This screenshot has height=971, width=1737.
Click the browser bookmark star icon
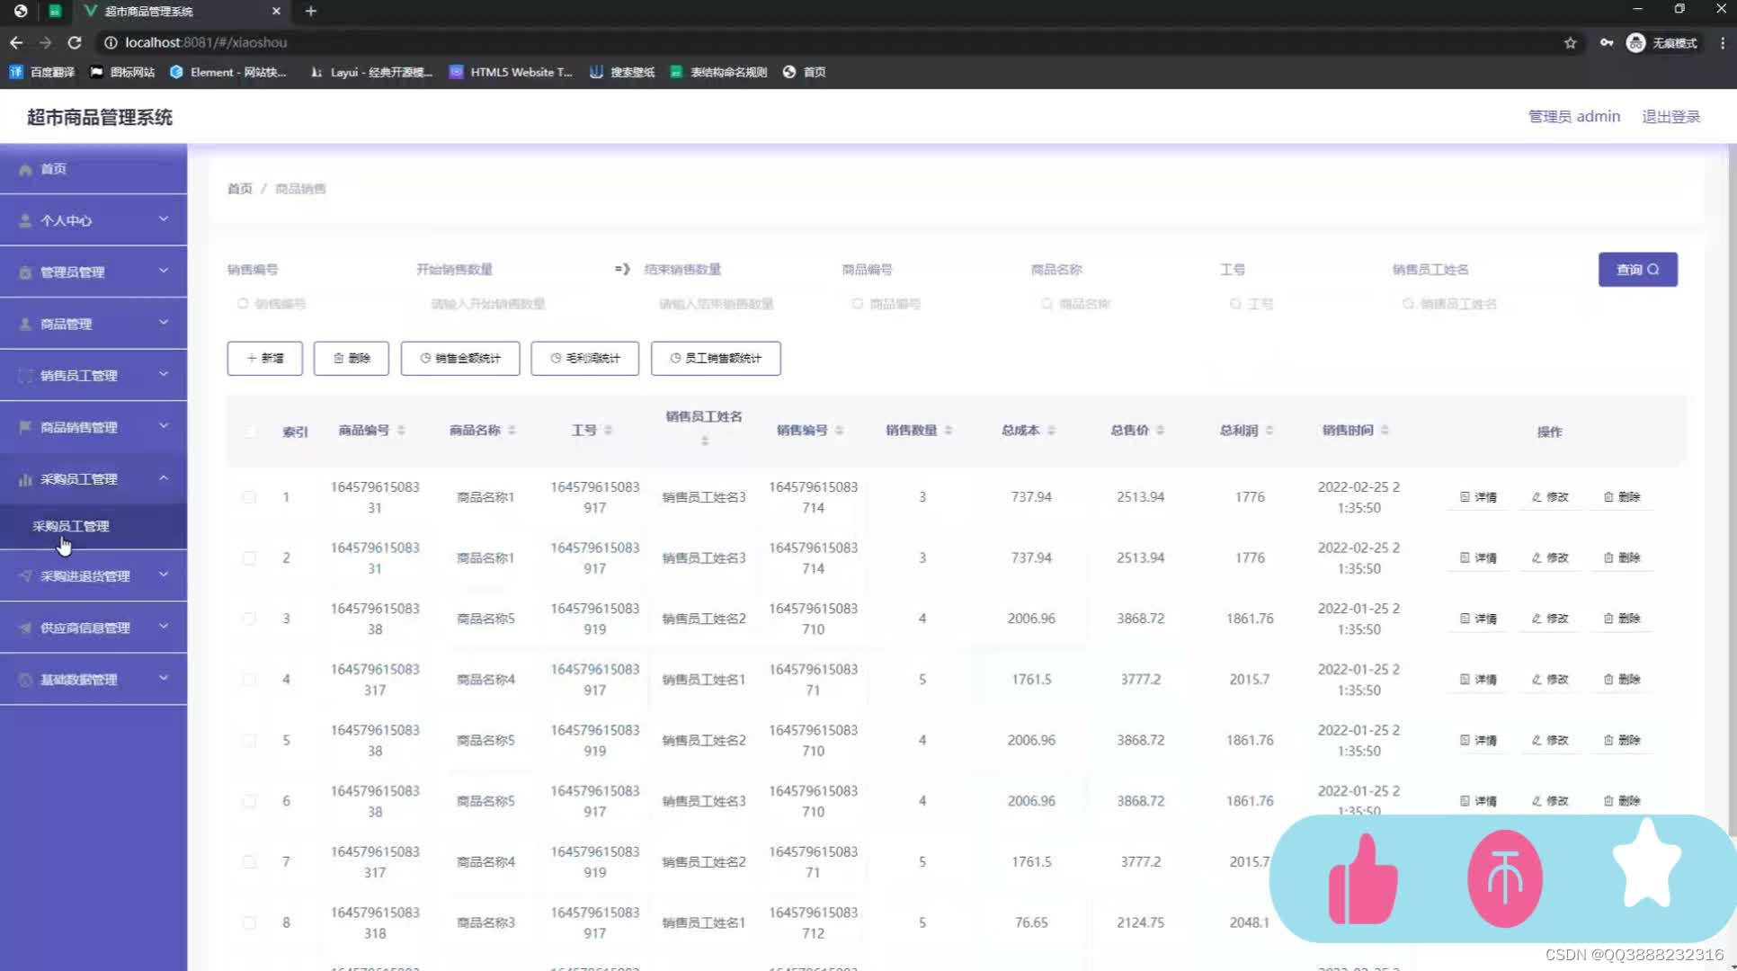click(1568, 42)
